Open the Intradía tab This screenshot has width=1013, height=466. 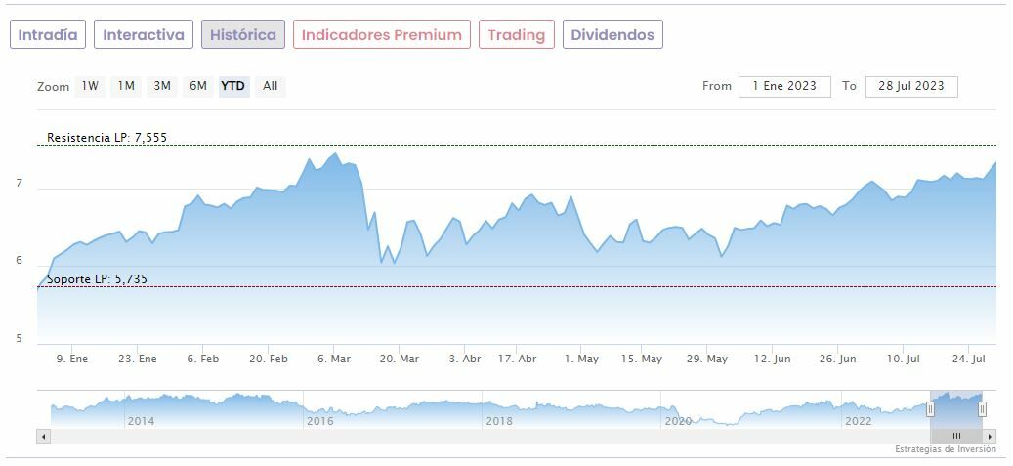click(x=48, y=34)
